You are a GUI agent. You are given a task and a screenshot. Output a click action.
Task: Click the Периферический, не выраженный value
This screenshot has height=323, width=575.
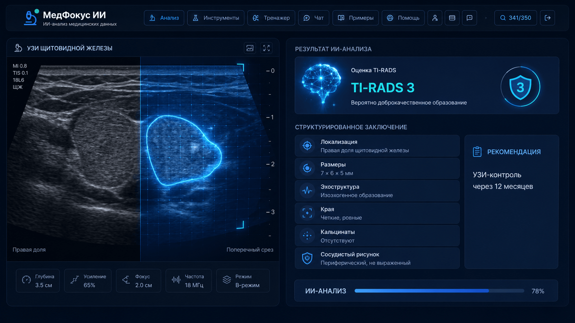click(x=366, y=263)
